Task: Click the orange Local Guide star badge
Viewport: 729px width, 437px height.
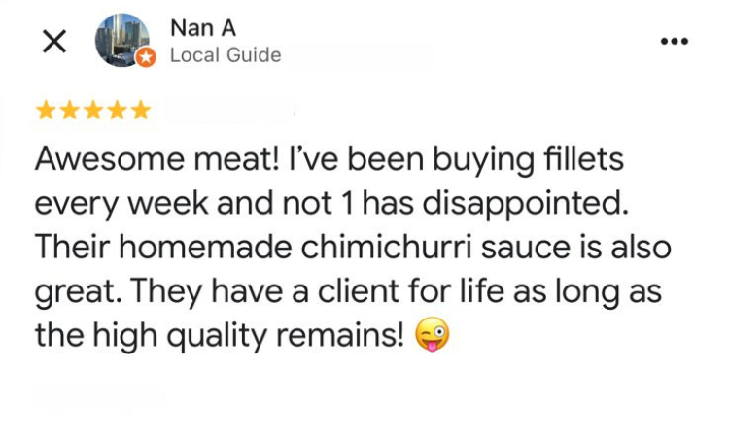Action: (146, 58)
